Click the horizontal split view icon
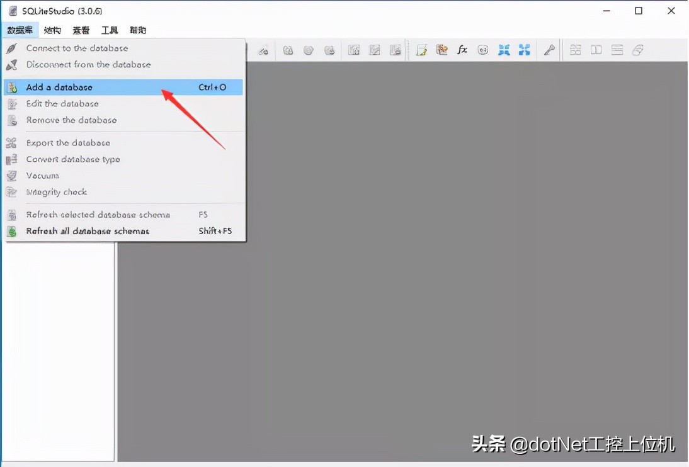The height and width of the screenshot is (467, 689). (617, 50)
